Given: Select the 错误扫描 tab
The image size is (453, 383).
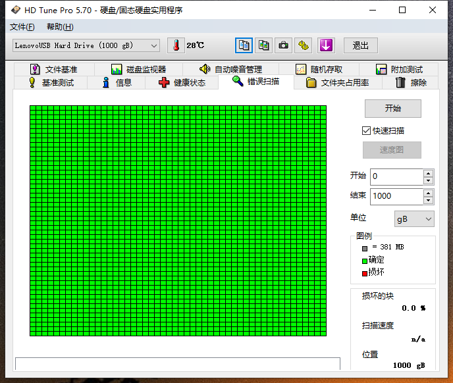Looking at the screenshot, I should coord(256,82).
